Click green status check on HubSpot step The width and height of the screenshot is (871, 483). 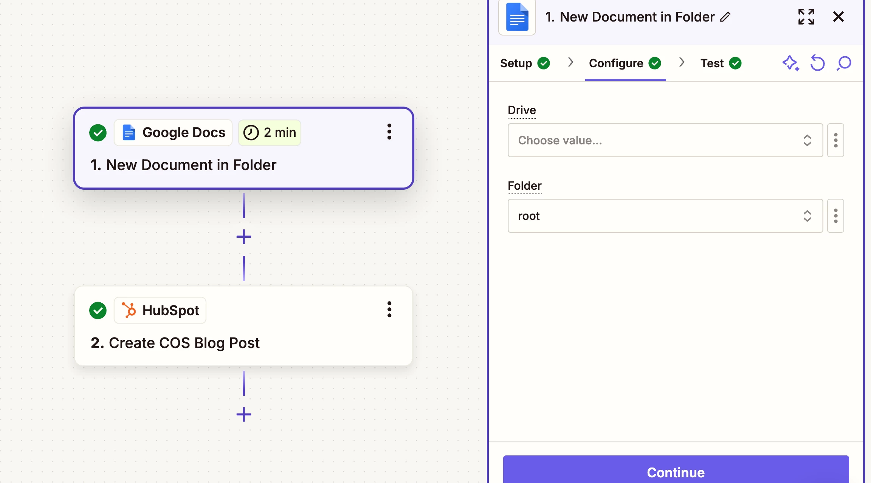tap(98, 310)
